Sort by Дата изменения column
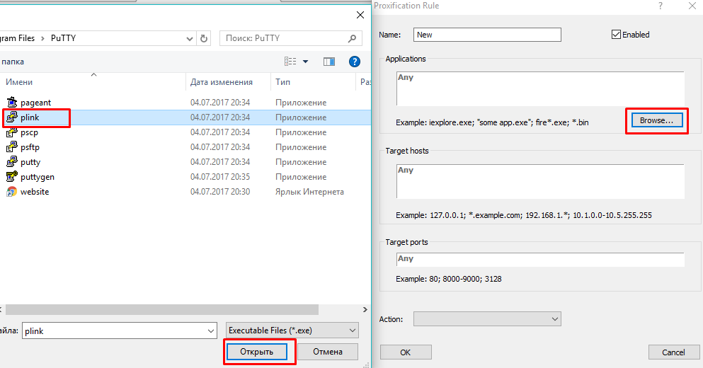 point(222,82)
